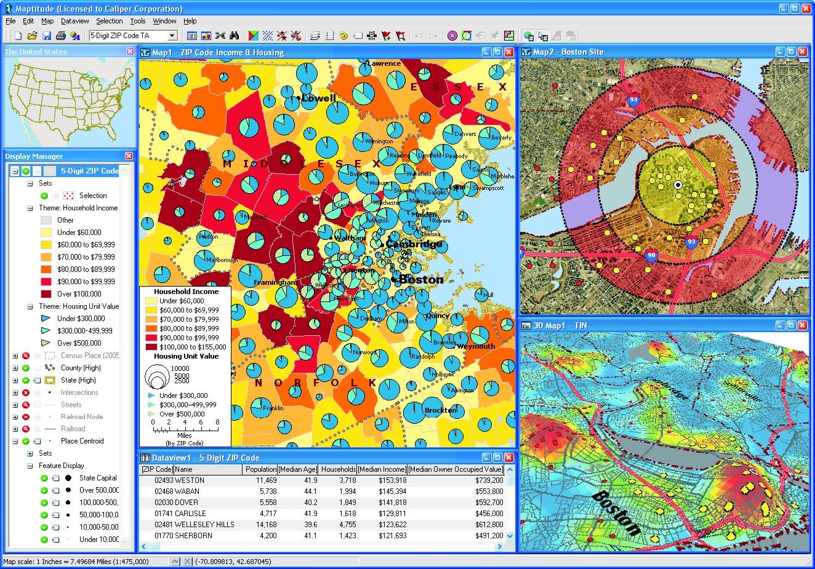Screen dimensions: 815x569
Task: Collapse the Place Centroid layer node
Action: [15, 441]
